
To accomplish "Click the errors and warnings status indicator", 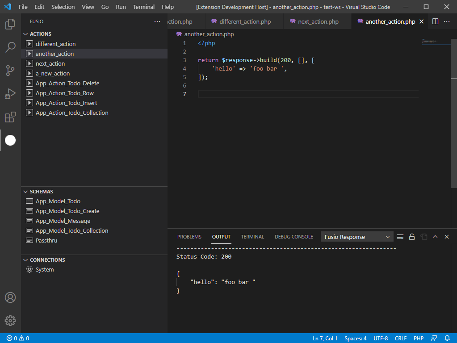I will [18, 339].
